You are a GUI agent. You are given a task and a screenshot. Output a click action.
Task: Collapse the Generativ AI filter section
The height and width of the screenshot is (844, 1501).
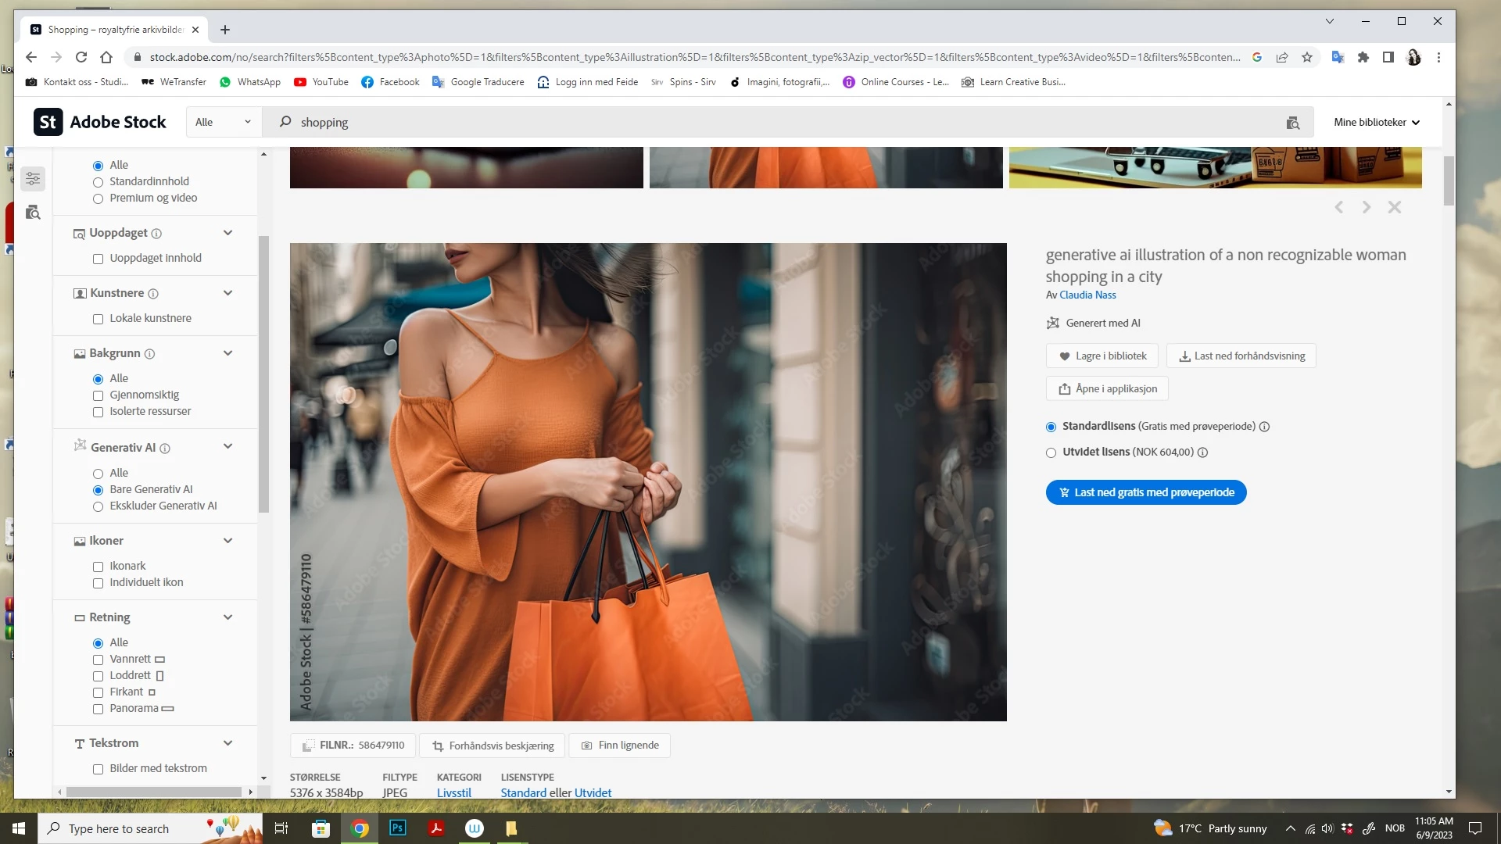(x=227, y=447)
